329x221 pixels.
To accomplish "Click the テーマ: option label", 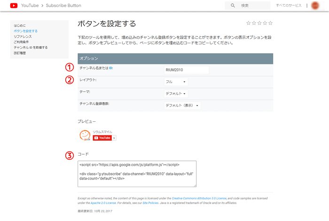I will [x=85, y=92].
